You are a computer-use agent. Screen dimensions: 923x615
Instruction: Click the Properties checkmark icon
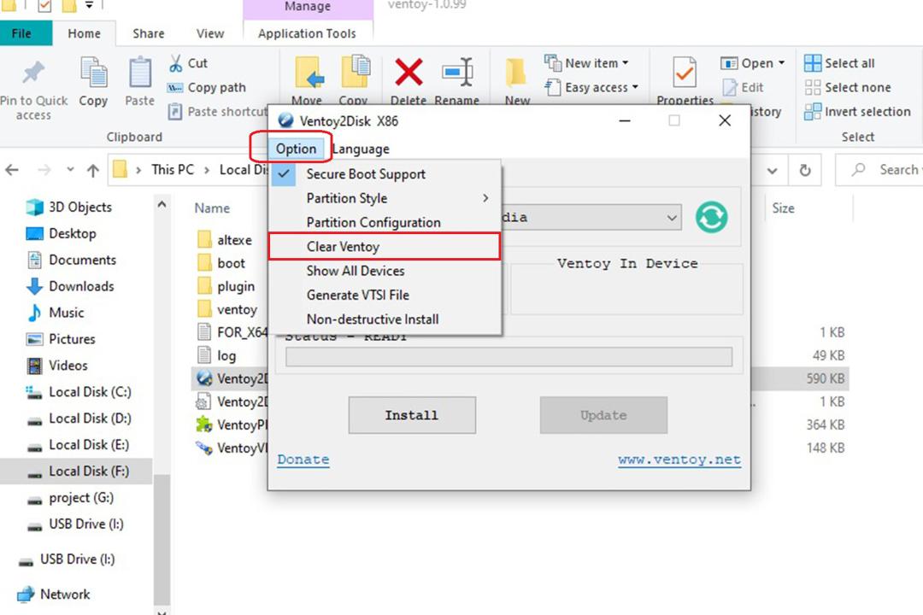pos(684,73)
